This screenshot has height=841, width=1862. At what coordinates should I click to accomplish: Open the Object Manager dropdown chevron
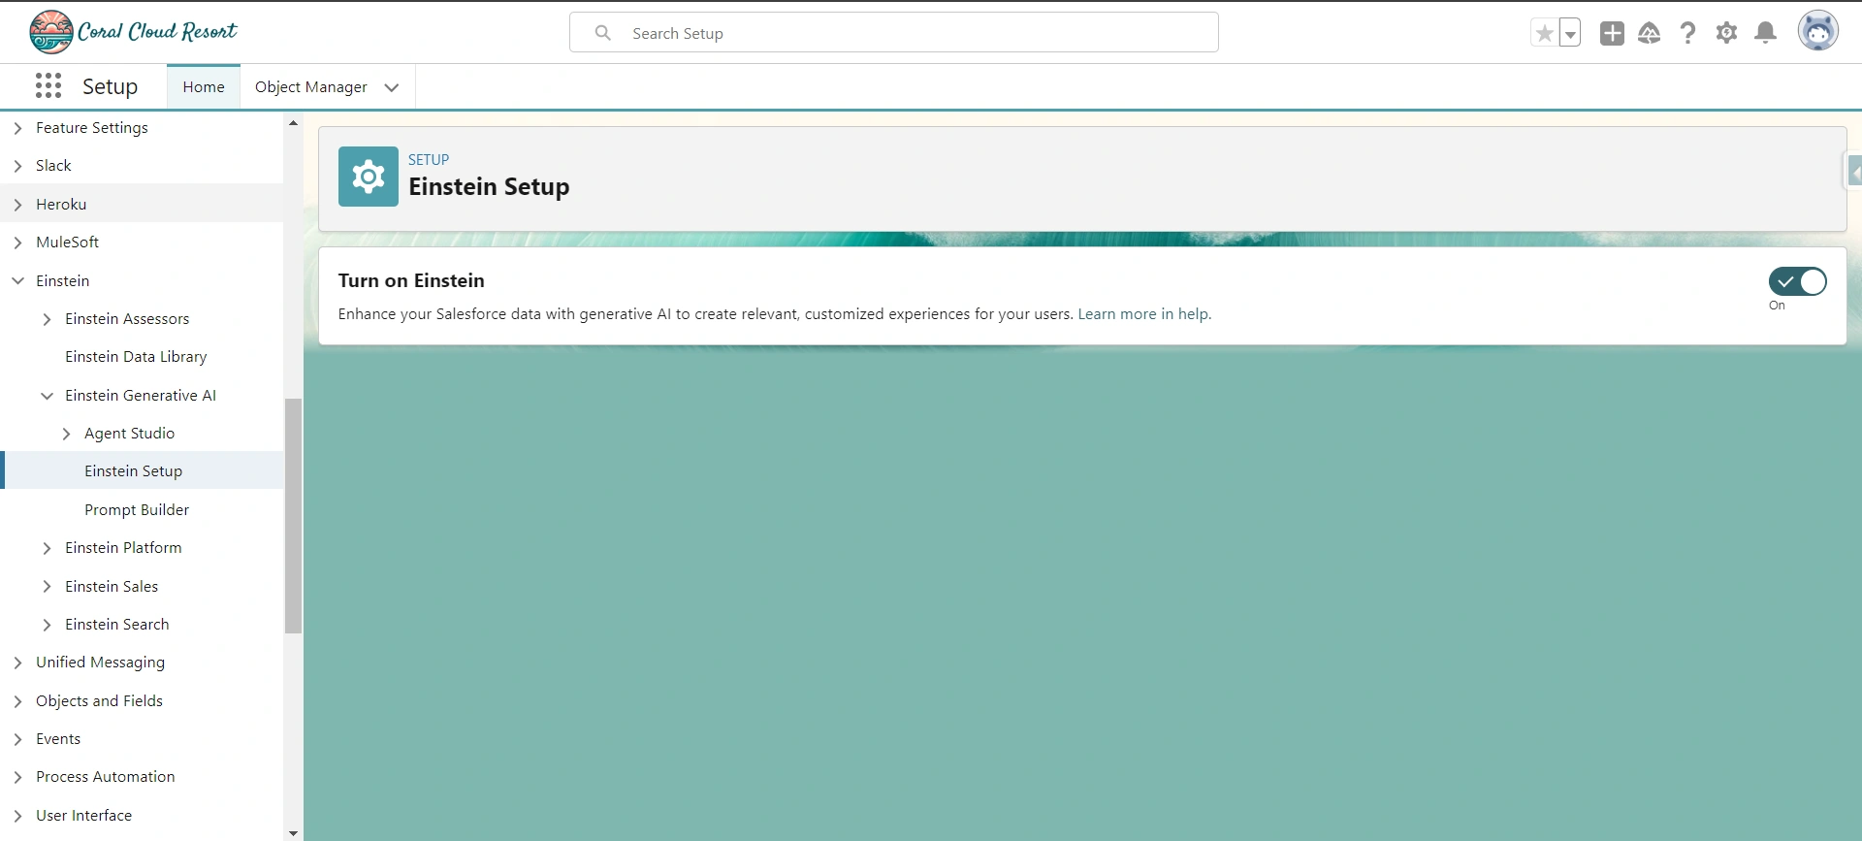pos(392,87)
